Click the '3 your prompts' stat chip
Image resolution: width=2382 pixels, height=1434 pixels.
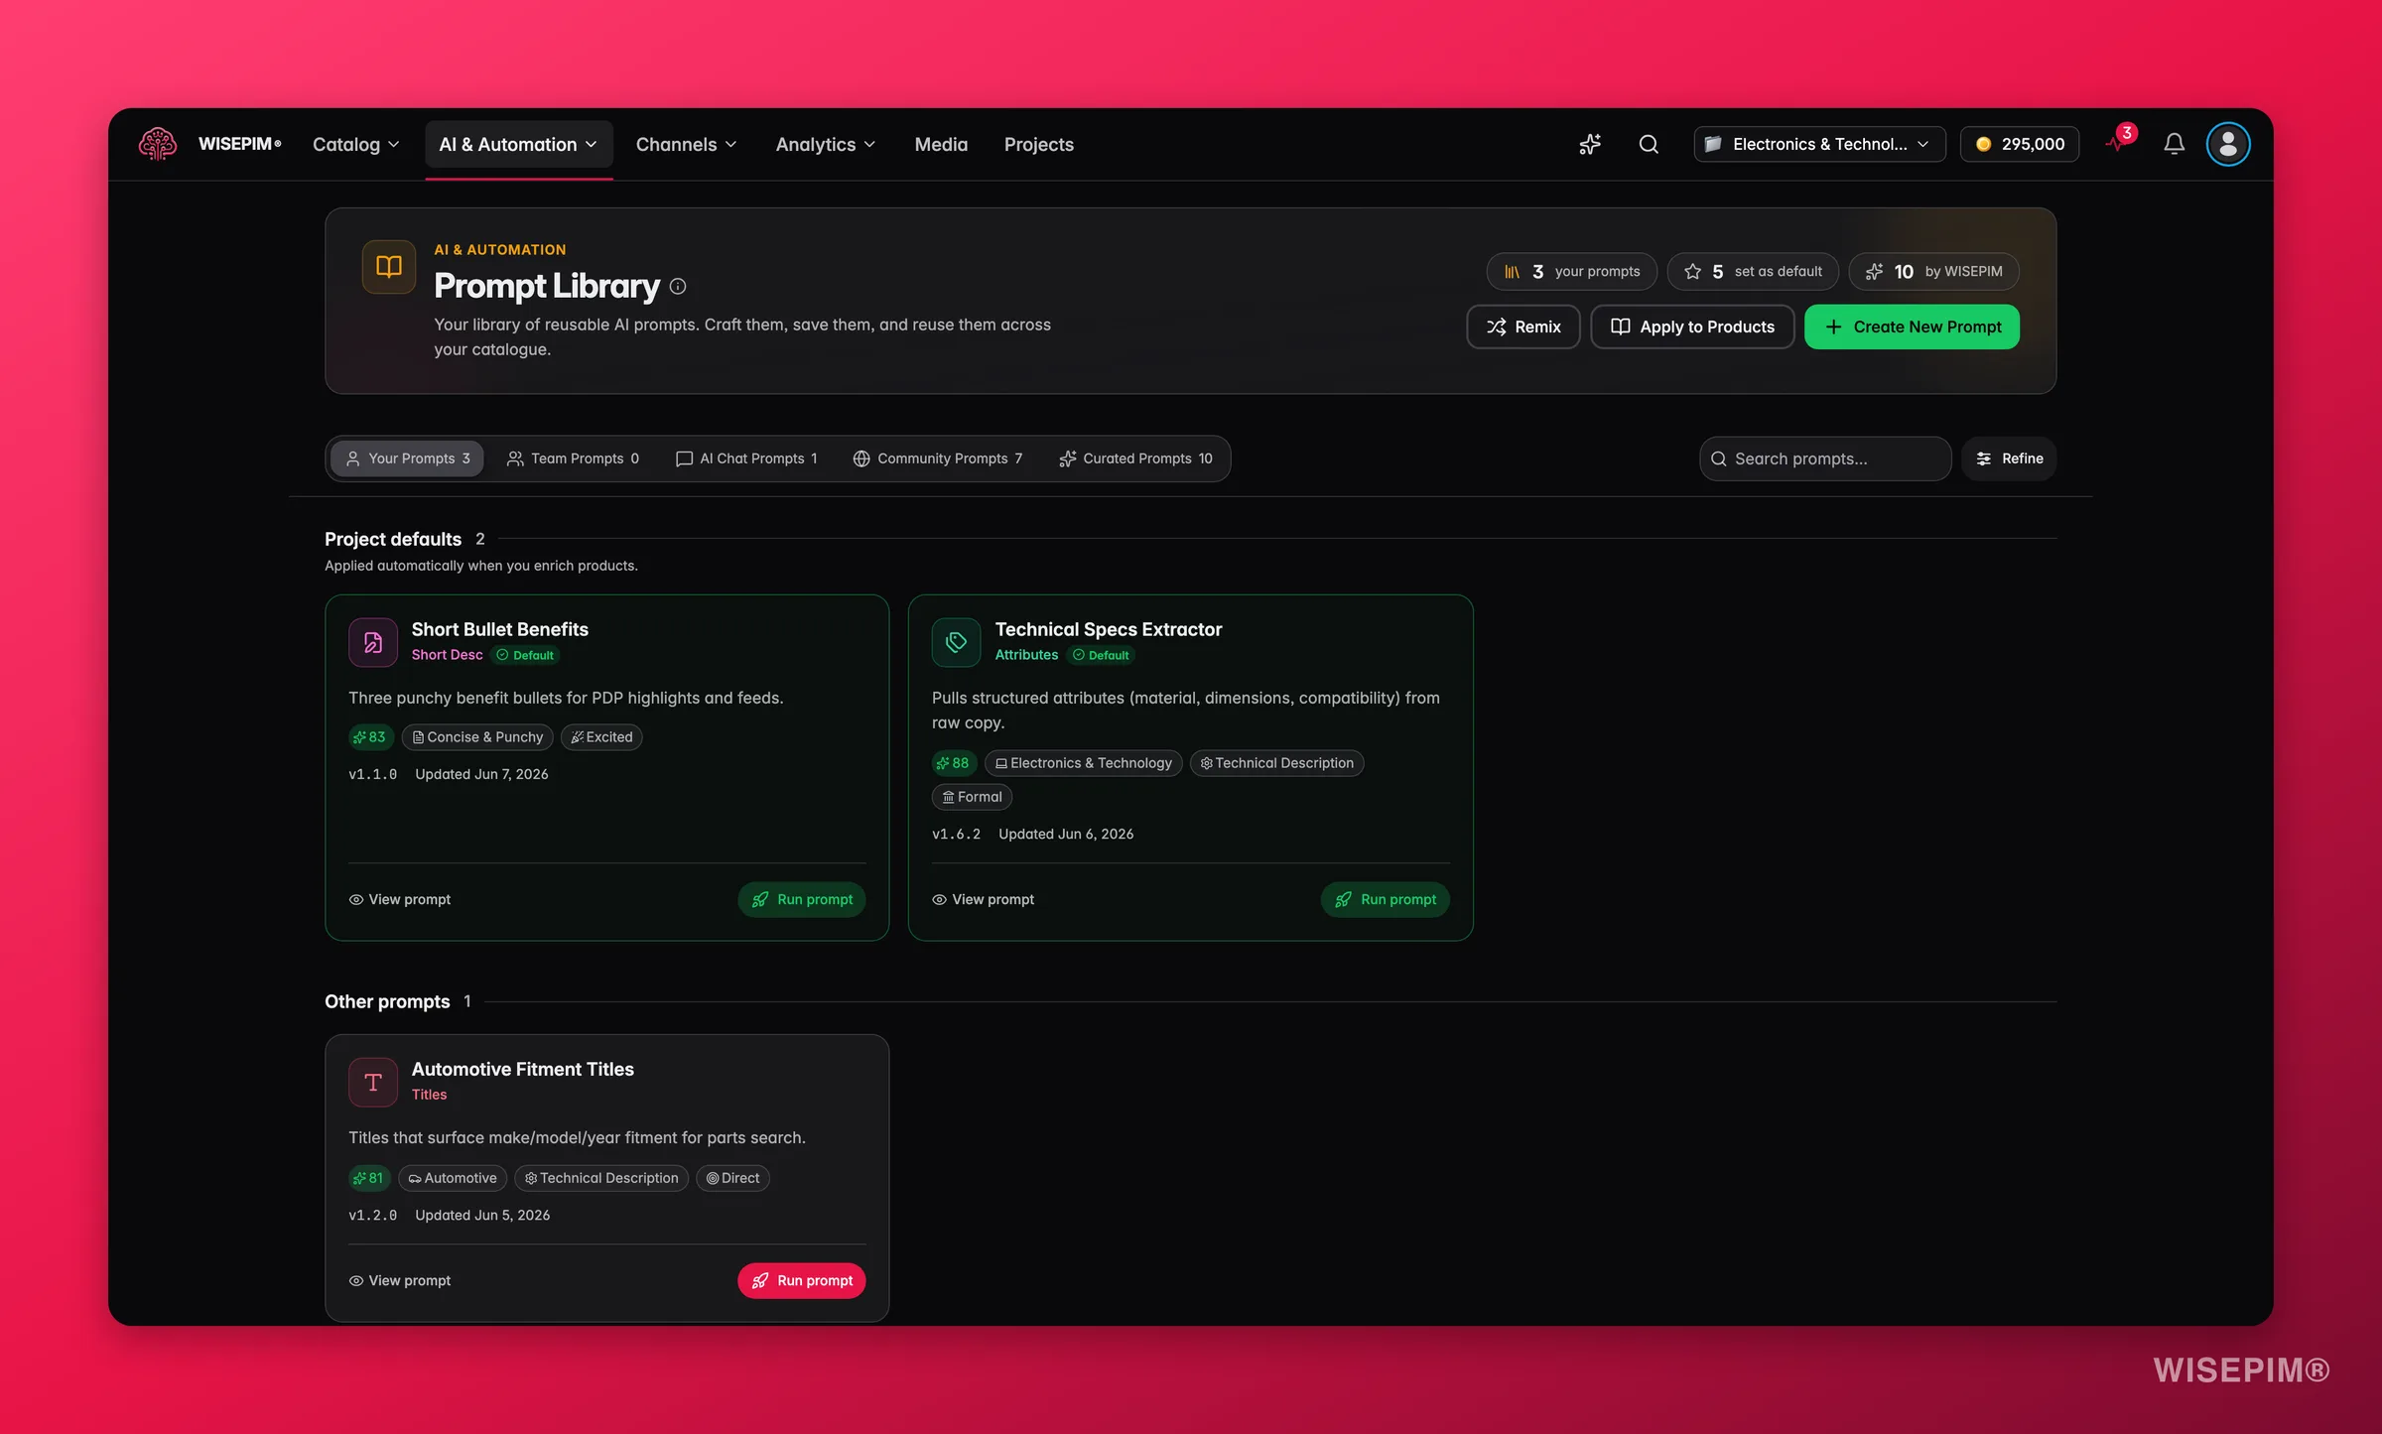coord(1572,271)
